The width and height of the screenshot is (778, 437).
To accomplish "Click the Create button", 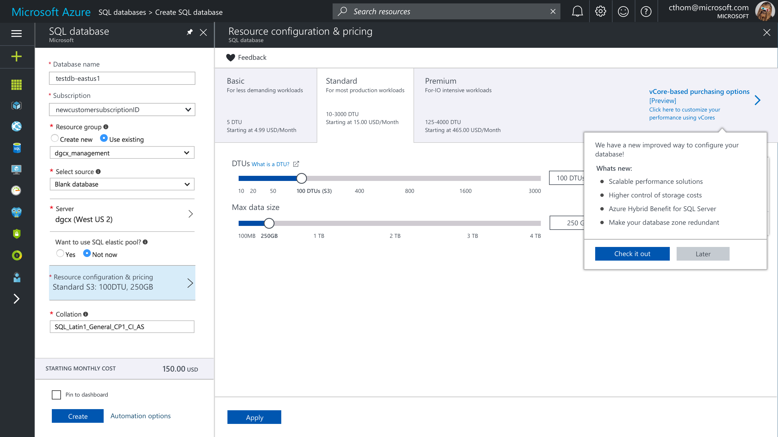I will point(78,416).
